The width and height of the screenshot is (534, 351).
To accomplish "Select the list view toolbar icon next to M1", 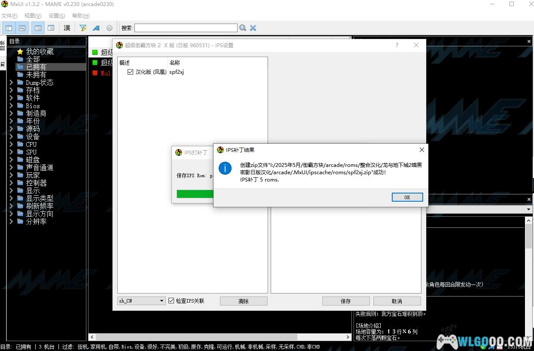I will click(x=38, y=28).
